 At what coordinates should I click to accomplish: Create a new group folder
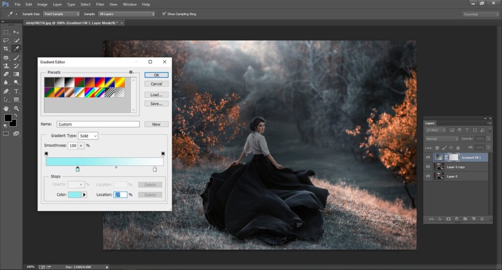465,219
